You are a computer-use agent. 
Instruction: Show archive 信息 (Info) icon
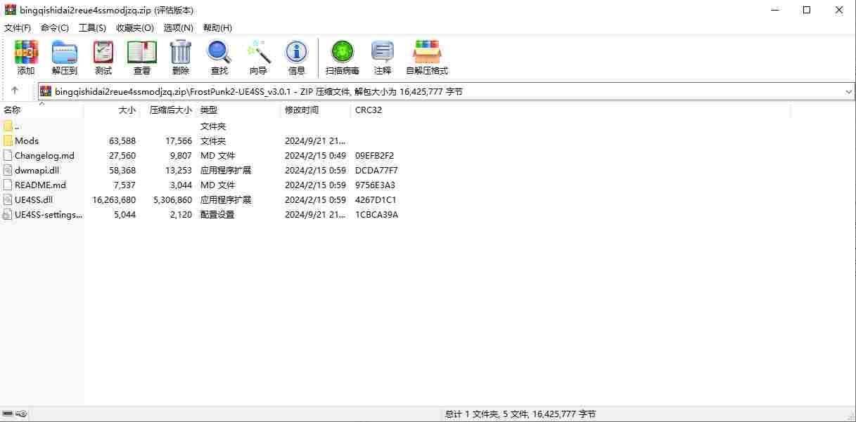coord(297,58)
